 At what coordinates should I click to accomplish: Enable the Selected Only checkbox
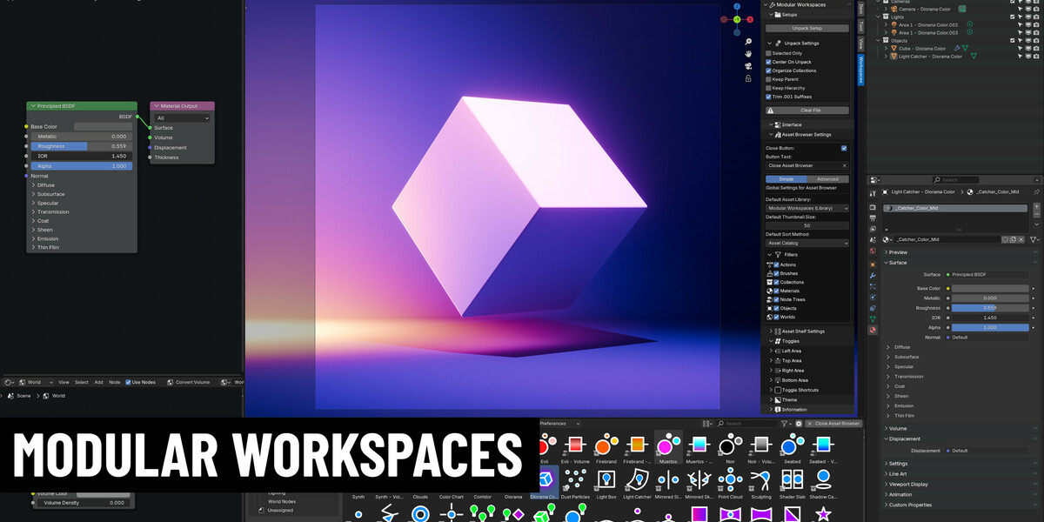tap(768, 53)
